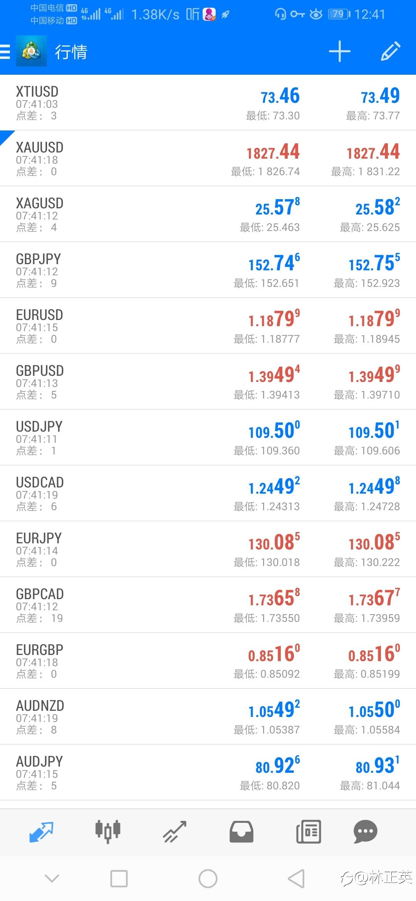Tap the MetaTrader 4 app logo

(x=31, y=52)
